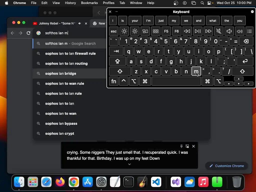Tap the rewind media key

pos(187,31)
